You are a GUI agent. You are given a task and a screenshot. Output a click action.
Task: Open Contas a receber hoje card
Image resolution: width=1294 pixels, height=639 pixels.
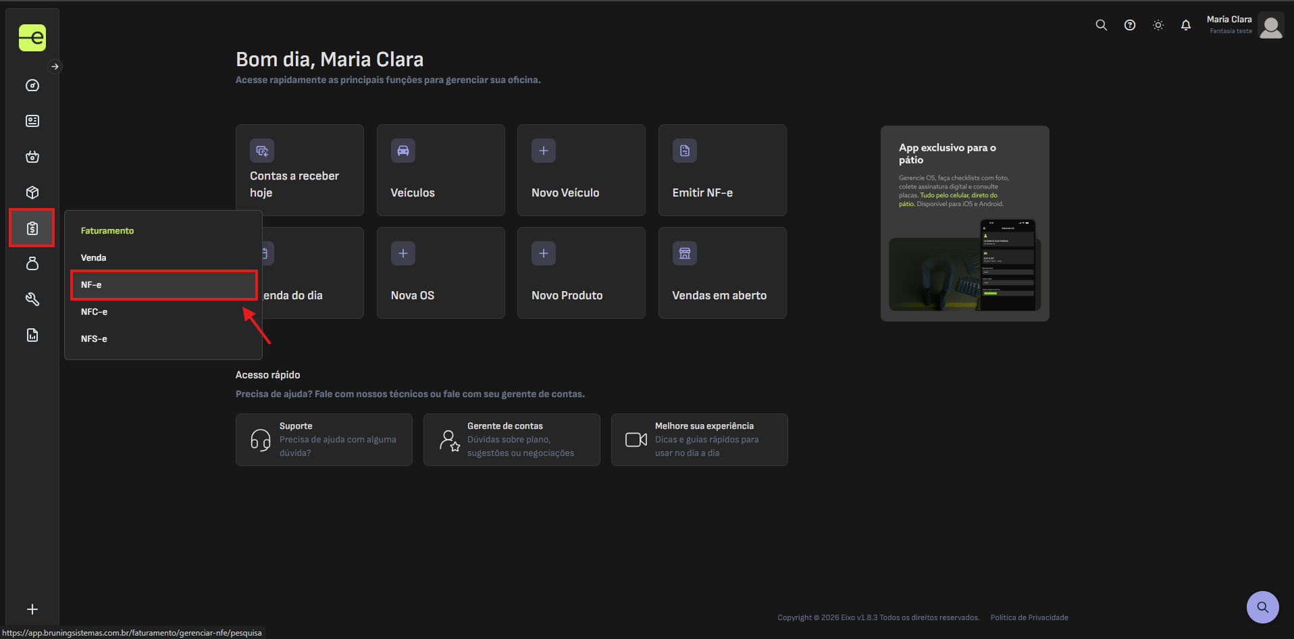[x=299, y=170]
